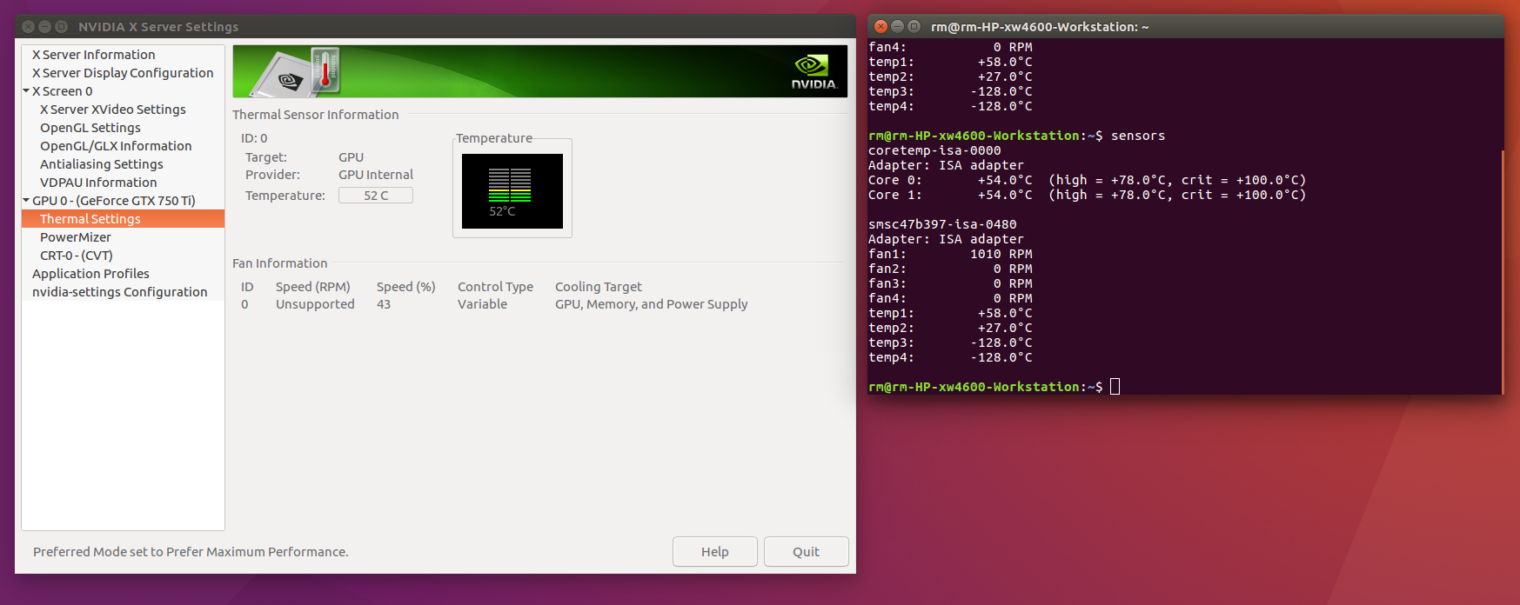Click the 'fan1: 1010 RPM' terminal line
Screen dimensions: 1520x605
[x=950, y=254]
